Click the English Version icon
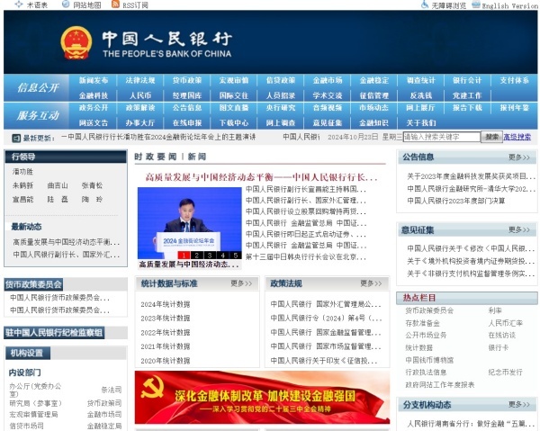Image resolution: width=540 pixels, height=431 pixels. pos(476,4)
